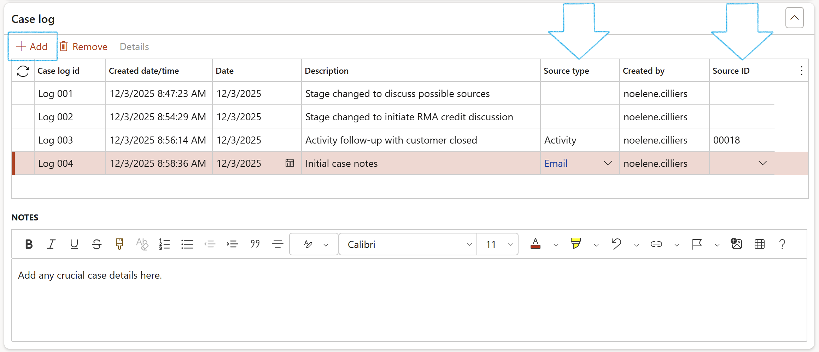Insert a numbered list in notes
Image resolution: width=819 pixels, height=352 pixels.
pyautogui.click(x=164, y=244)
